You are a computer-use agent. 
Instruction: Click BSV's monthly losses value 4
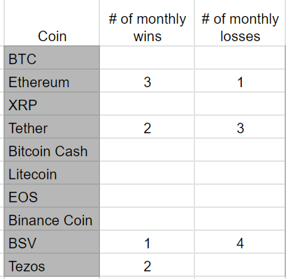[240, 242]
